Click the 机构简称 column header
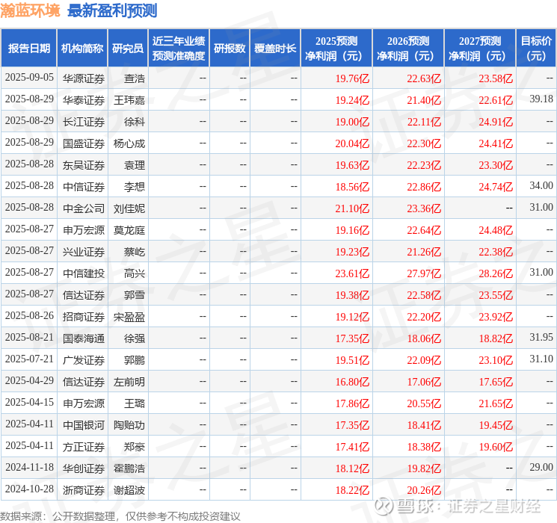The height and width of the screenshot is (523, 557). (82, 49)
